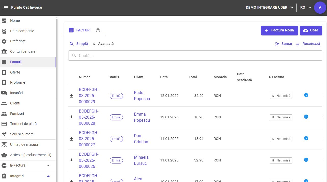This screenshot has width=327, height=182.
Task: Click the clock icon for Mihaela Bursuc invoice
Action: click(x=306, y=160)
